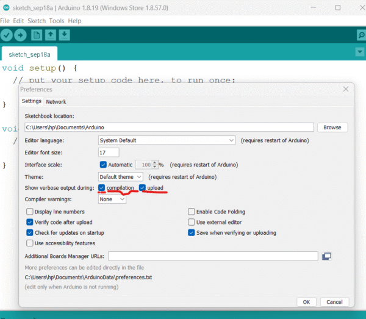366x319 pixels.
Task: Switch to the Network tab
Action: tap(56, 102)
